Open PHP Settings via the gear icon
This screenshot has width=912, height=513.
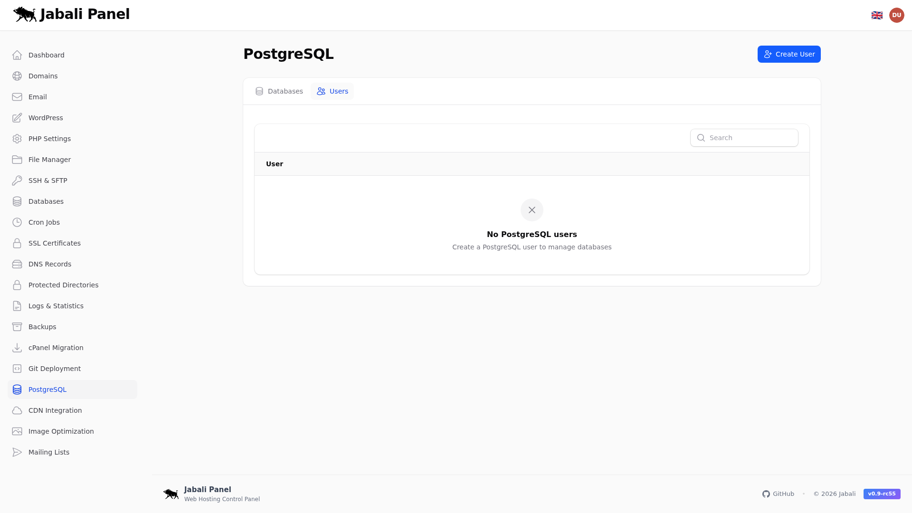click(17, 139)
